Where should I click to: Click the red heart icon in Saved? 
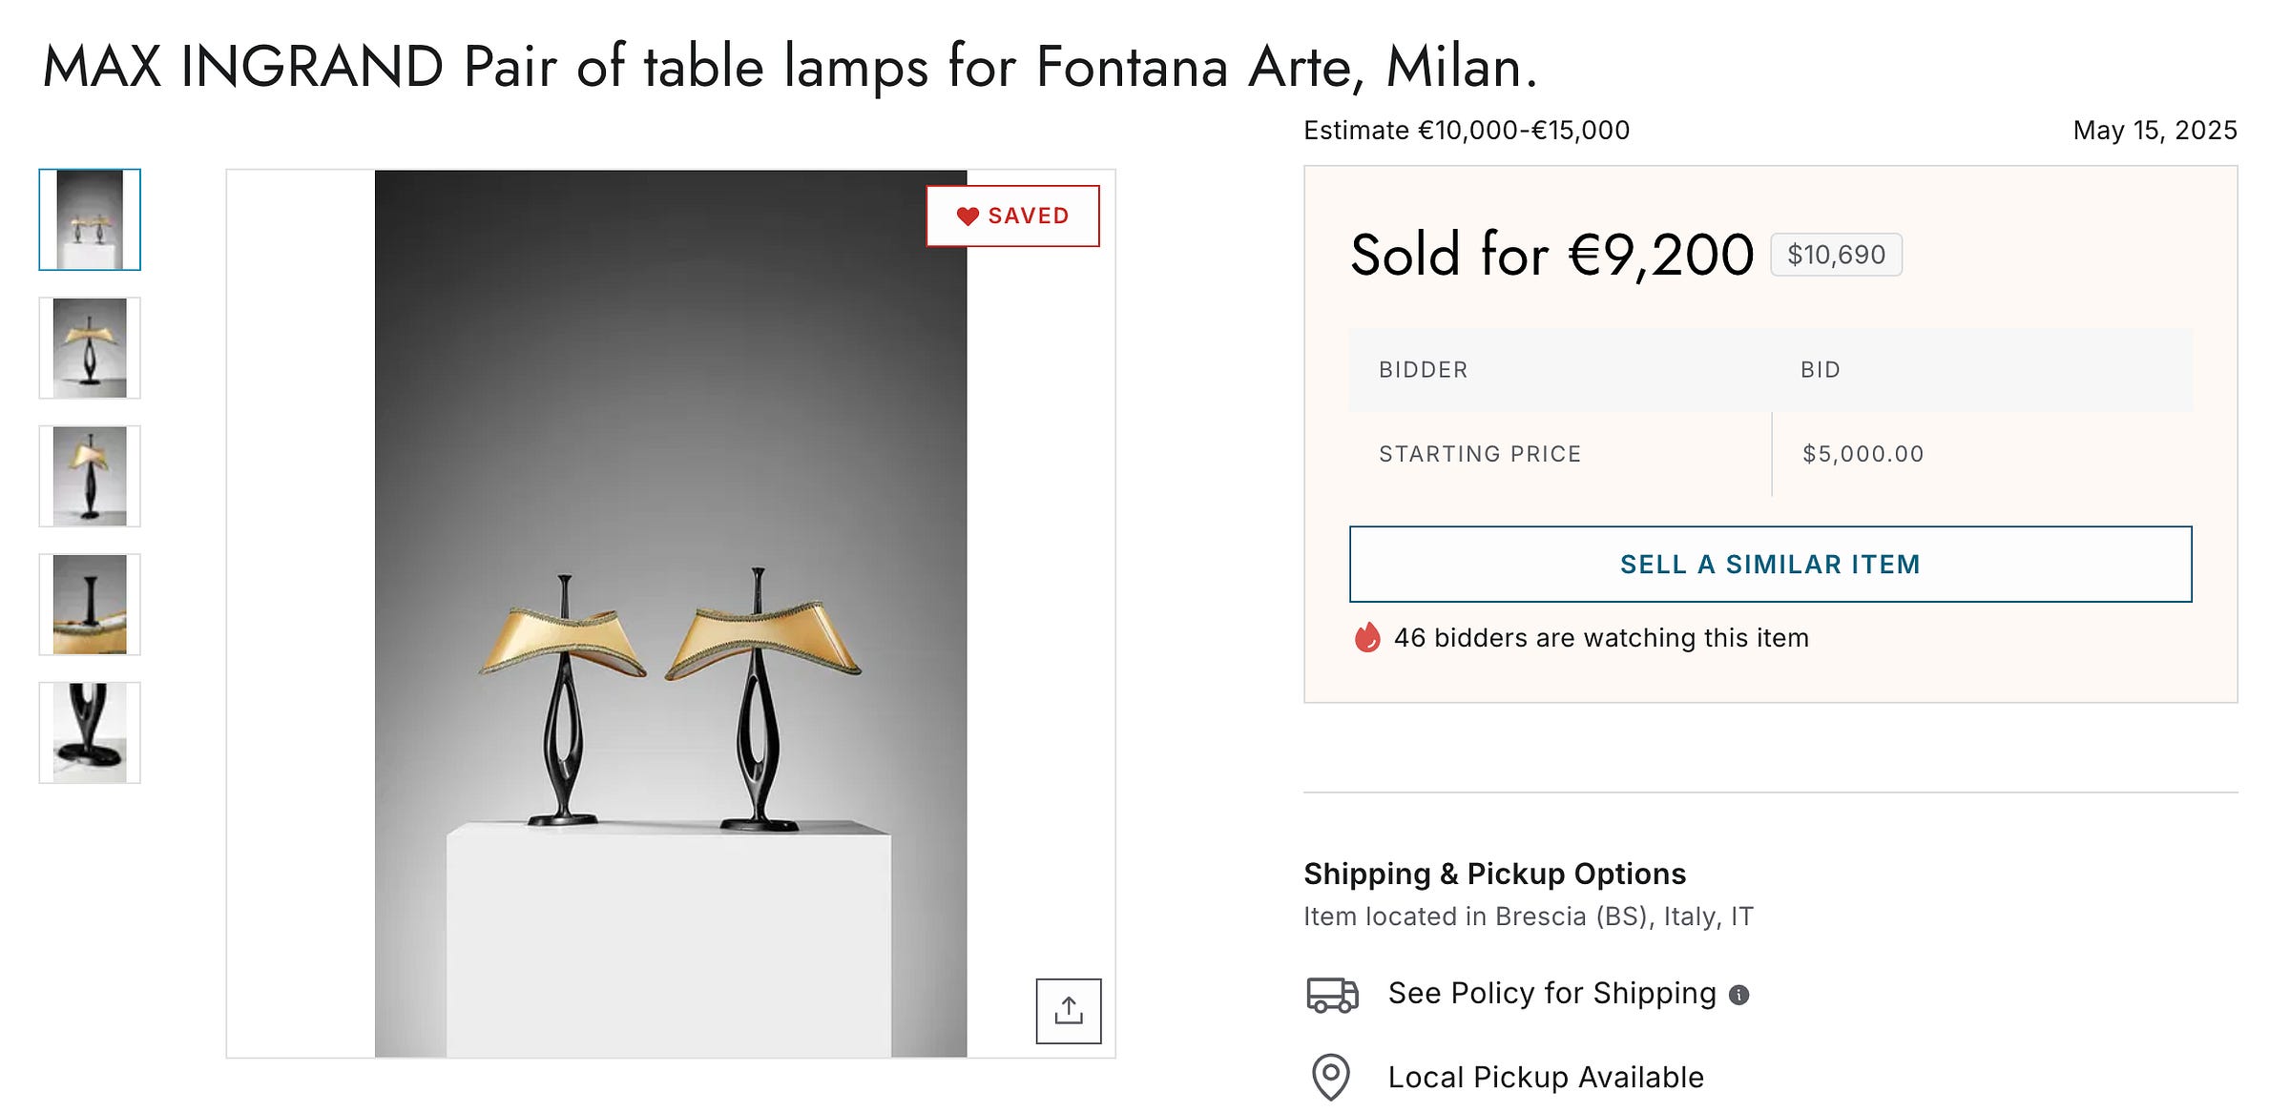coord(967,216)
